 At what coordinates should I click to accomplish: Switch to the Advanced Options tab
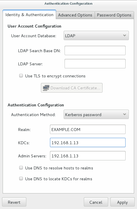click(75, 15)
